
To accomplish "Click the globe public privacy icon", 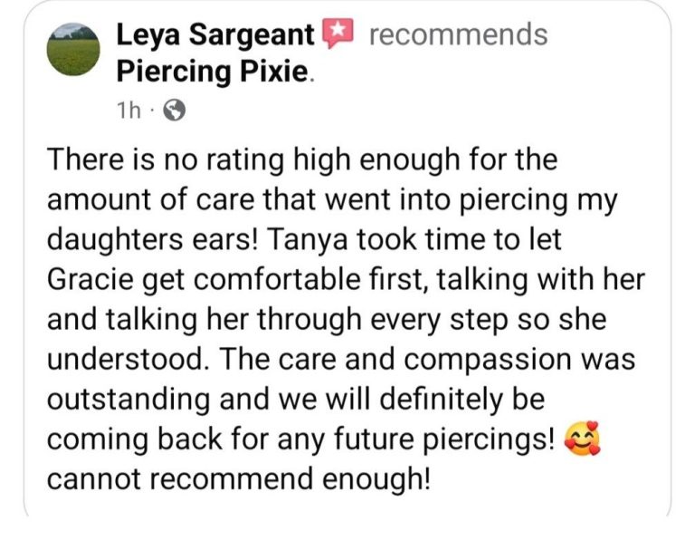I will [173, 111].
